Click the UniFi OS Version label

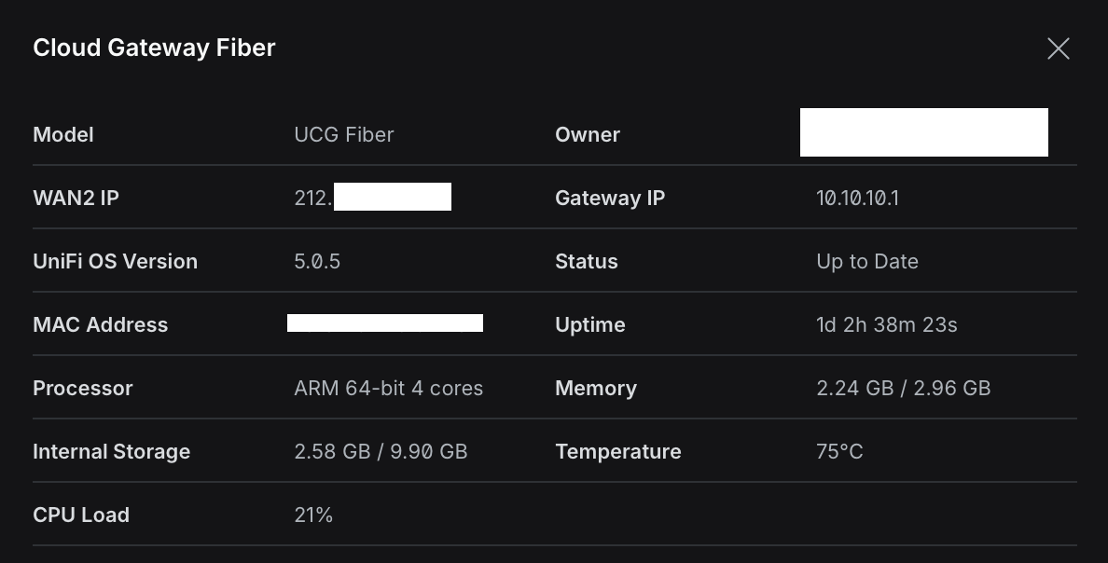(x=115, y=261)
